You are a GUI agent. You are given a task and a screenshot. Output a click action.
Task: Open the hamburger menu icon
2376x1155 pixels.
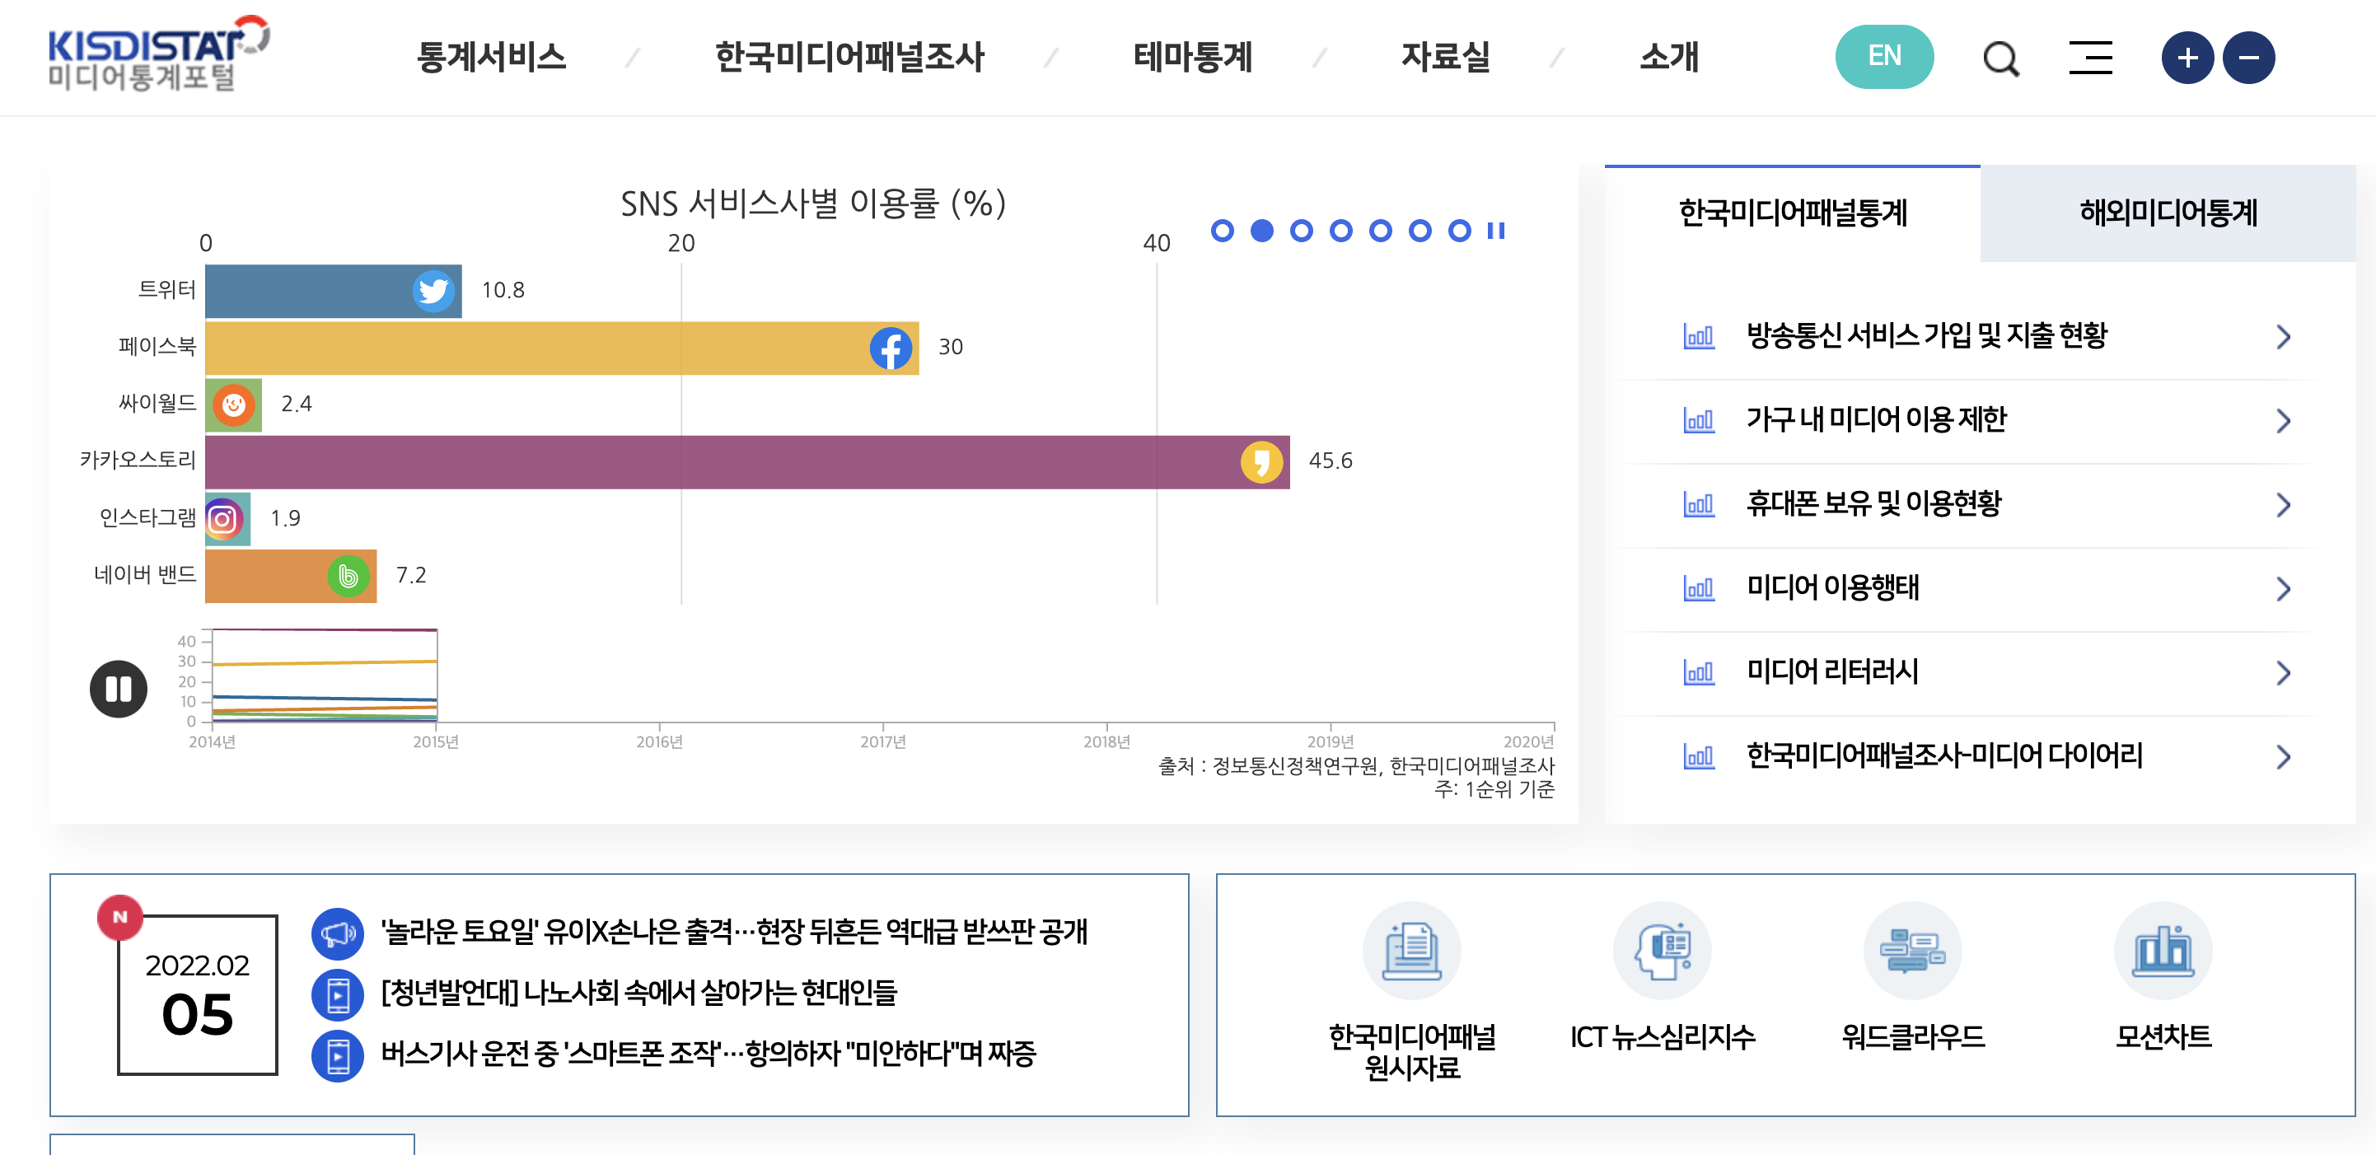pyautogui.click(x=2090, y=57)
